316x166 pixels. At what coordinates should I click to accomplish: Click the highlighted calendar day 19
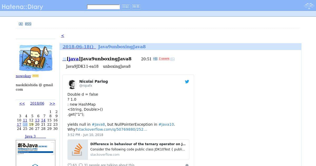(31, 124)
